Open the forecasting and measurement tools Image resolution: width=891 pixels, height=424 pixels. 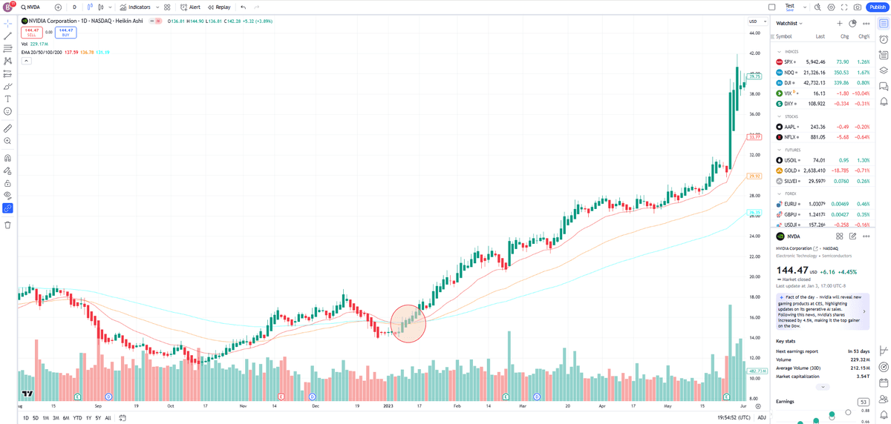pyautogui.click(x=7, y=73)
